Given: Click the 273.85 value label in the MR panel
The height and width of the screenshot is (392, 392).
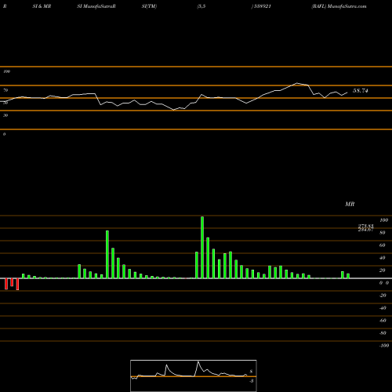Looking at the screenshot, I should coord(365,226).
